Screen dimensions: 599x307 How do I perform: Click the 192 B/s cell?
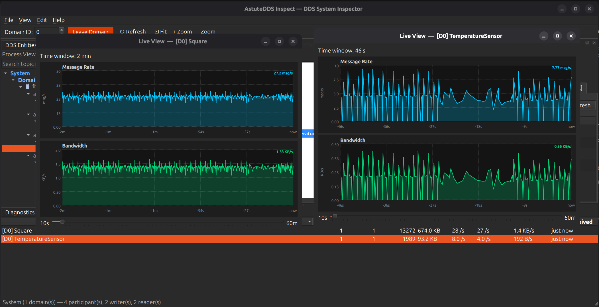523,239
